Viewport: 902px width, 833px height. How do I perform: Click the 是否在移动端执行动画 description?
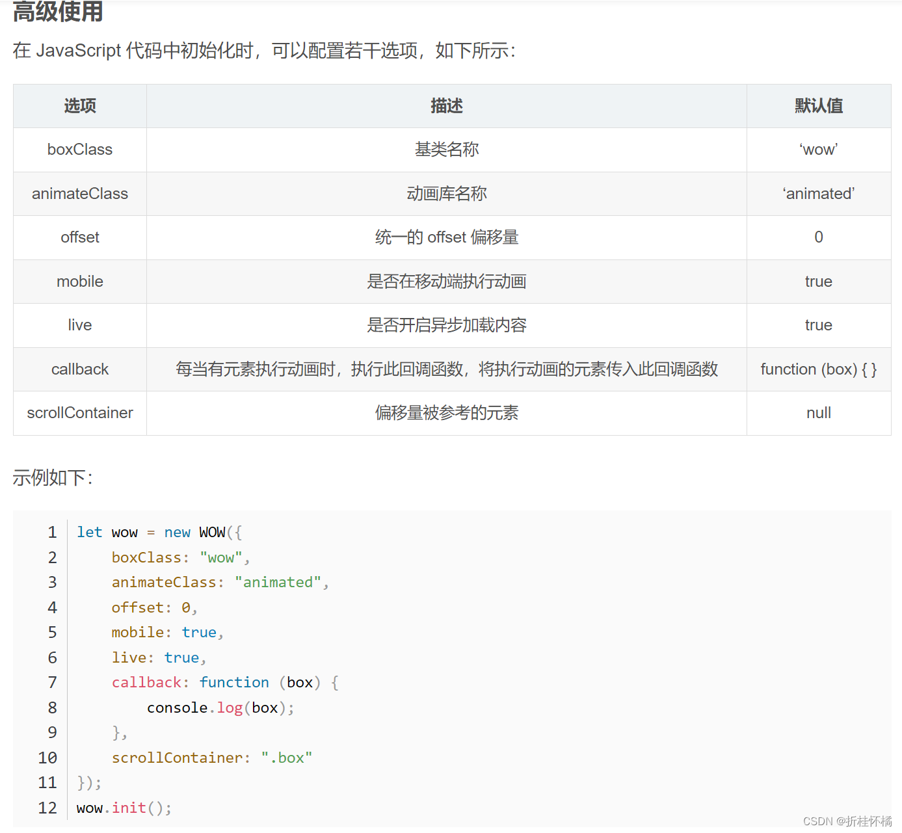point(447,282)
